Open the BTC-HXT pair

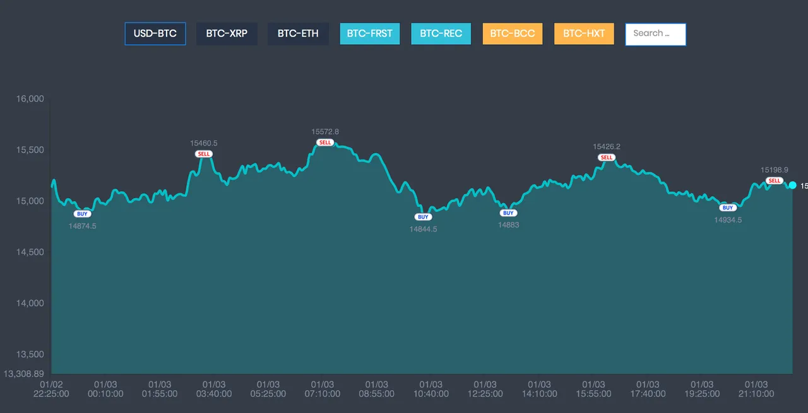(584, 34)
